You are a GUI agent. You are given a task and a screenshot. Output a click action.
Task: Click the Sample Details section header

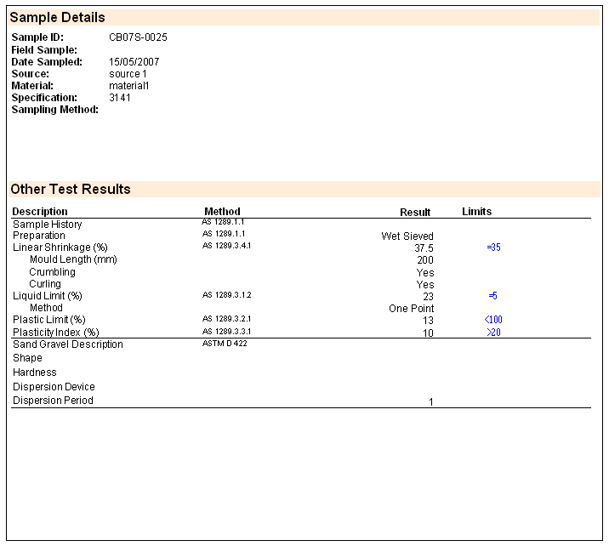(x=58, y=18)
